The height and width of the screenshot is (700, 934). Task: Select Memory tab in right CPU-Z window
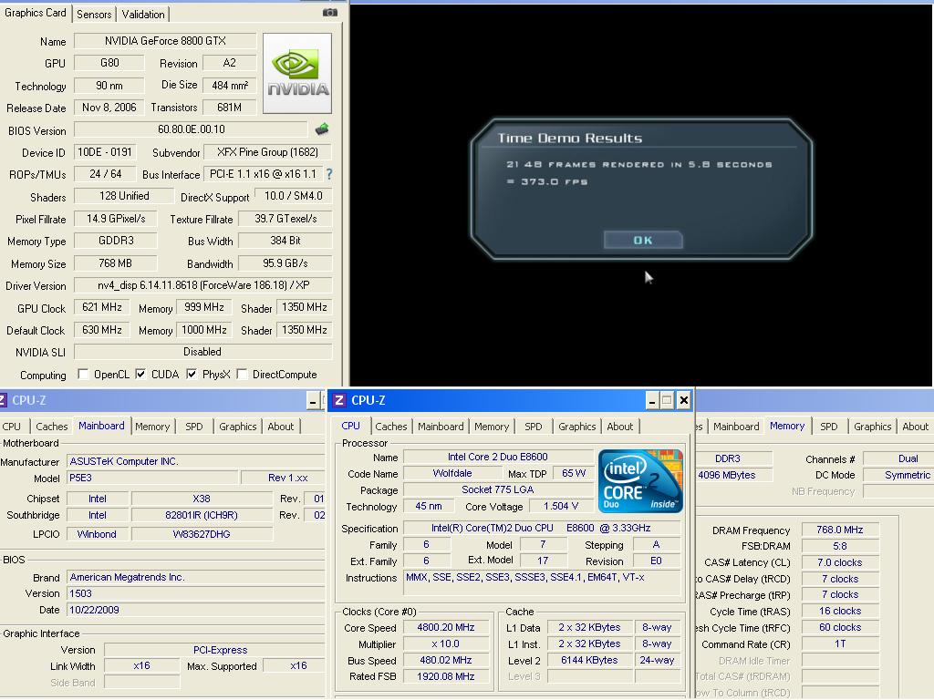(787, 426)
